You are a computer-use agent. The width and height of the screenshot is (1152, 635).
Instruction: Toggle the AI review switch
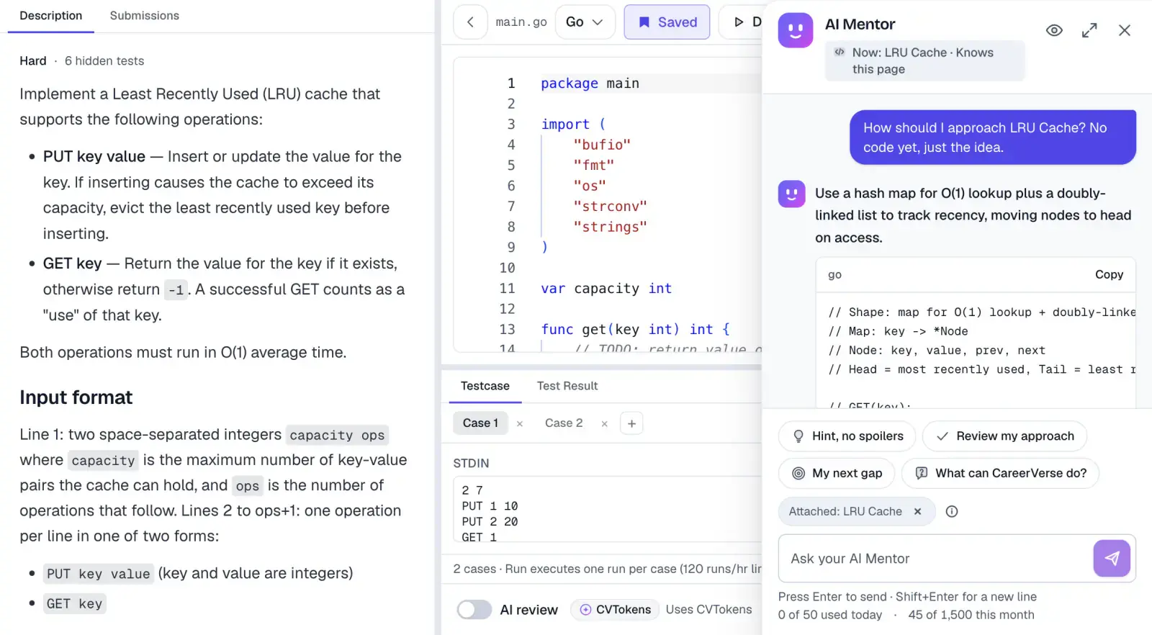[x=474, y=610]
